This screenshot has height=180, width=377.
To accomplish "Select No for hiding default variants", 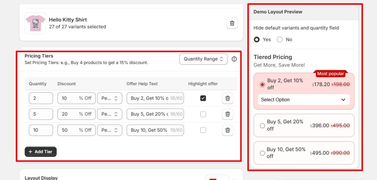I will click(x=280, y=39).
